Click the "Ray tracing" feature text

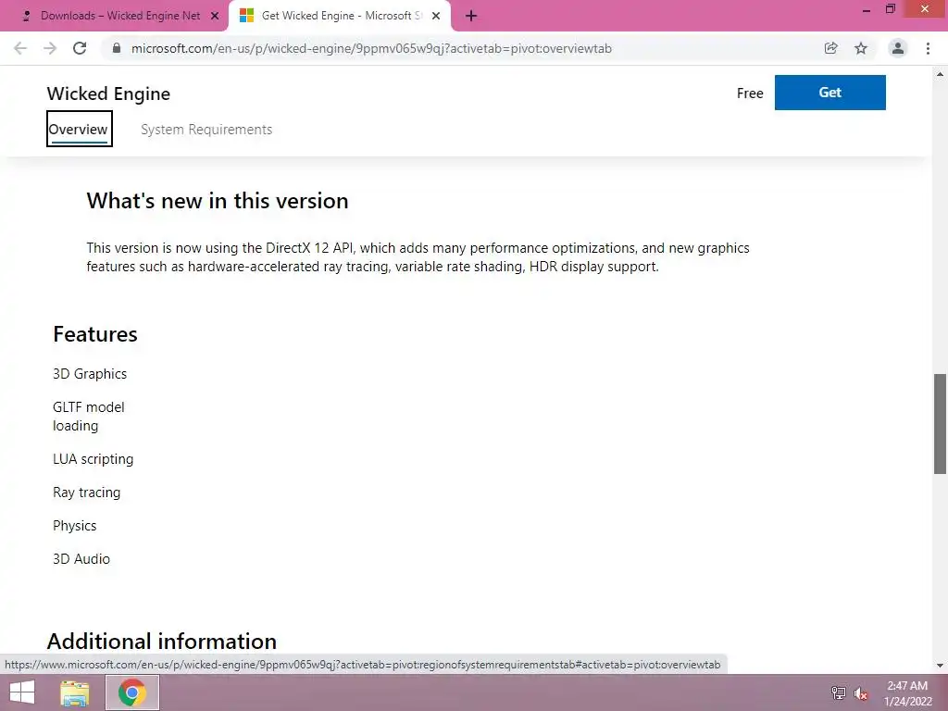click(86, 493)
